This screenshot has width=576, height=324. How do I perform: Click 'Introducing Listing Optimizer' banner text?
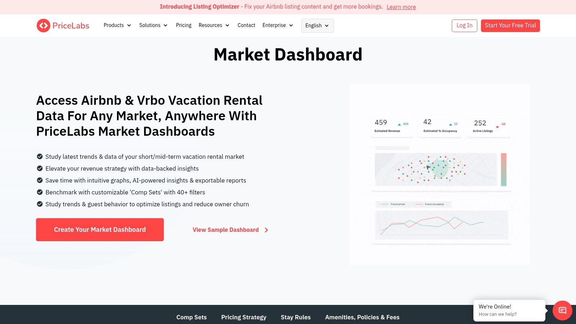199,6
